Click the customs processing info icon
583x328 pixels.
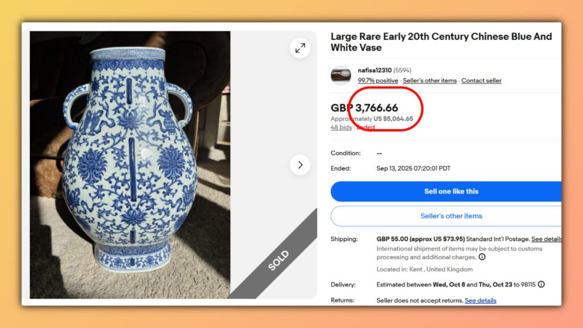coord(482,257)
